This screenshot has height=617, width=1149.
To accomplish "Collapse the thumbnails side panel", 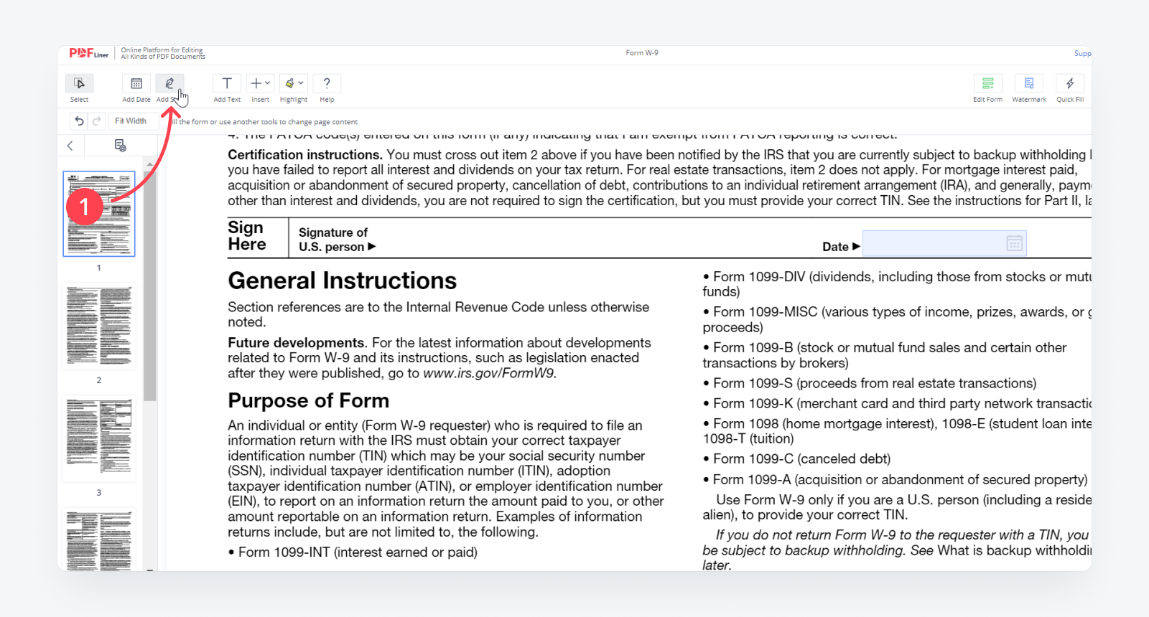I will pyautogui.click(x=70, y=146).
